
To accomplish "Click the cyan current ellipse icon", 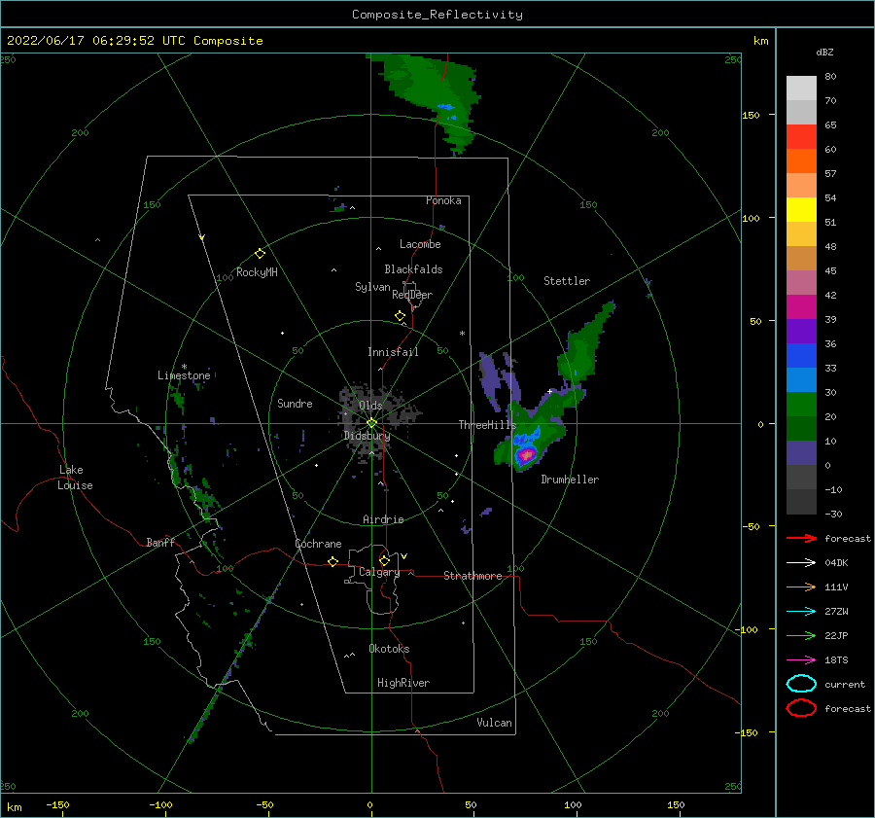I will click(x=801, y=684).
